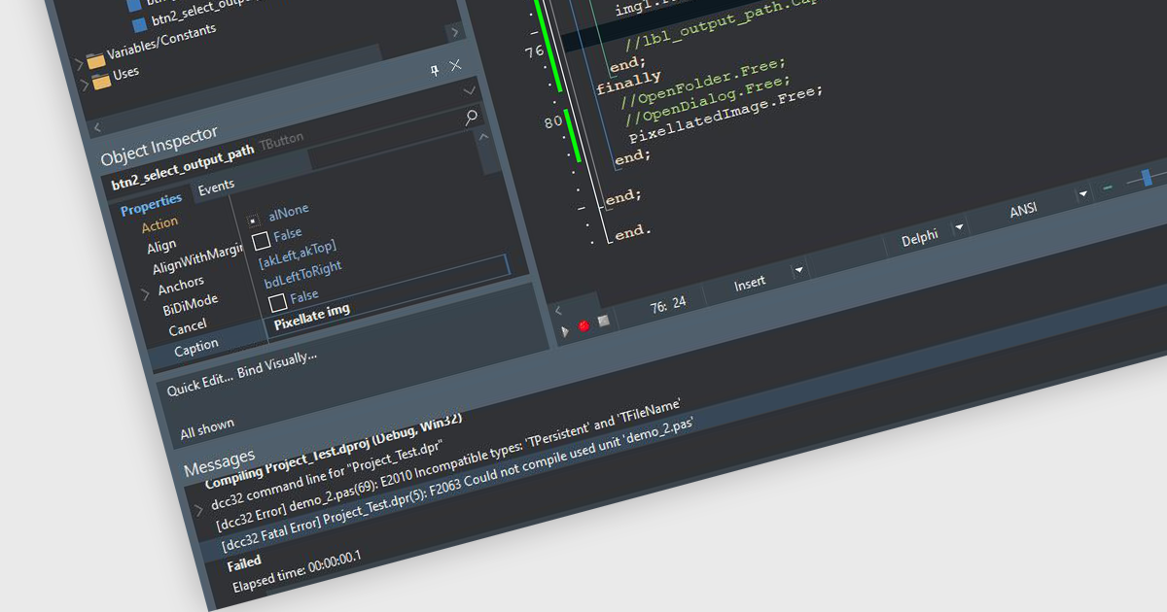
Task: Click the All shown filter label
Action: (206, 427)
